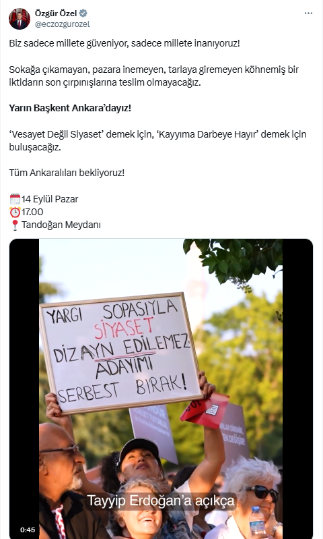Open the three-dot more options menu
This screenshot has height=539, width=323.
(308, 13)
